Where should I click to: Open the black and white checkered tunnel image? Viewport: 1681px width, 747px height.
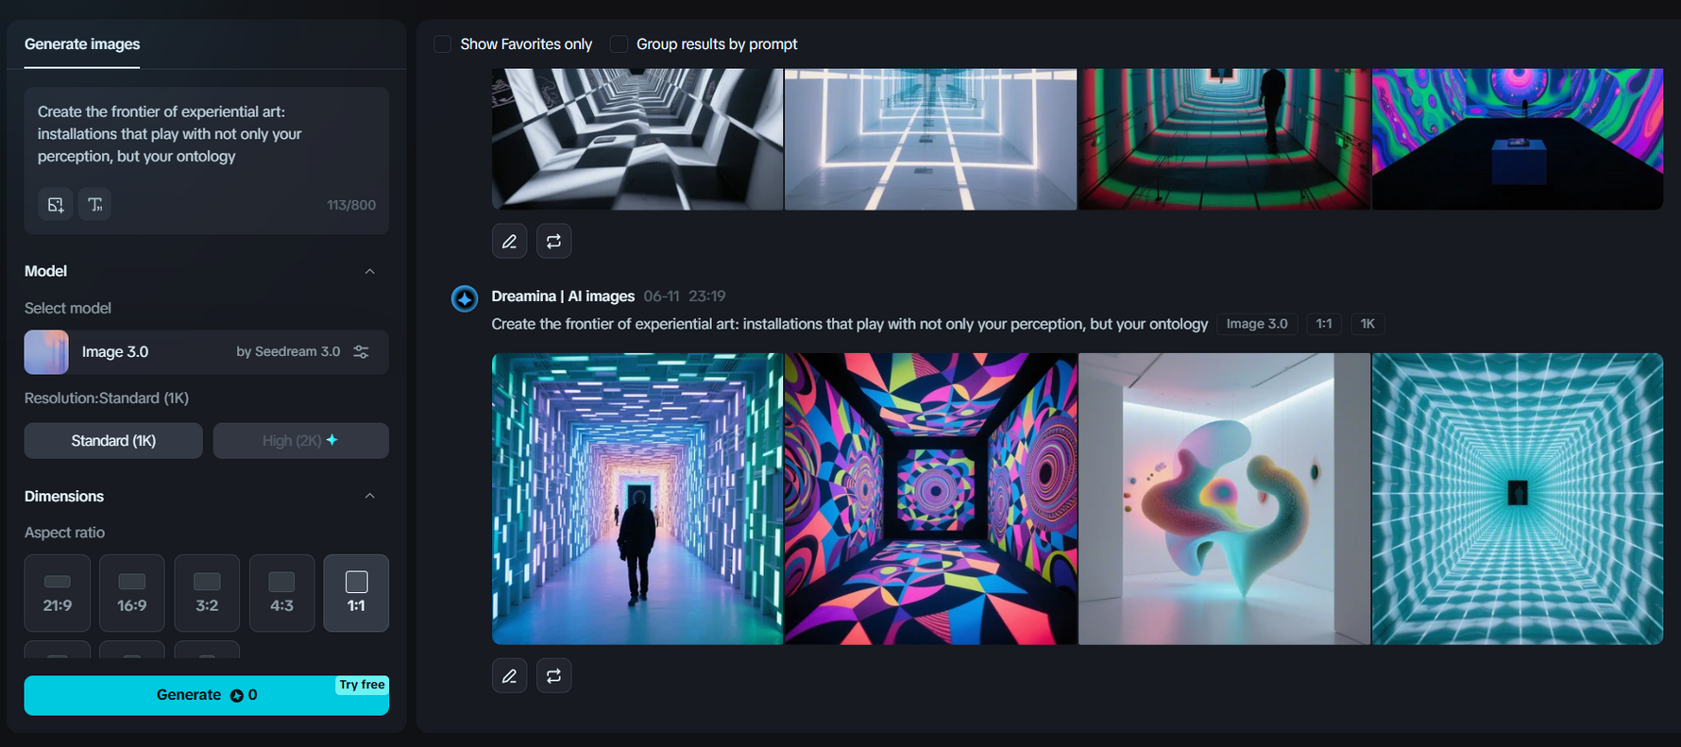click(x=637, y=139)
